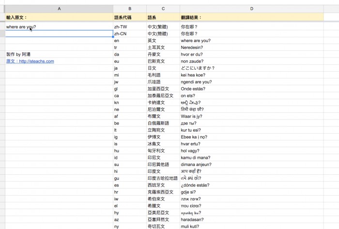339x229 pixels.
Task: Click the '語系代碼' header cell
Action: pyautogui.click(x=130, y=17)
